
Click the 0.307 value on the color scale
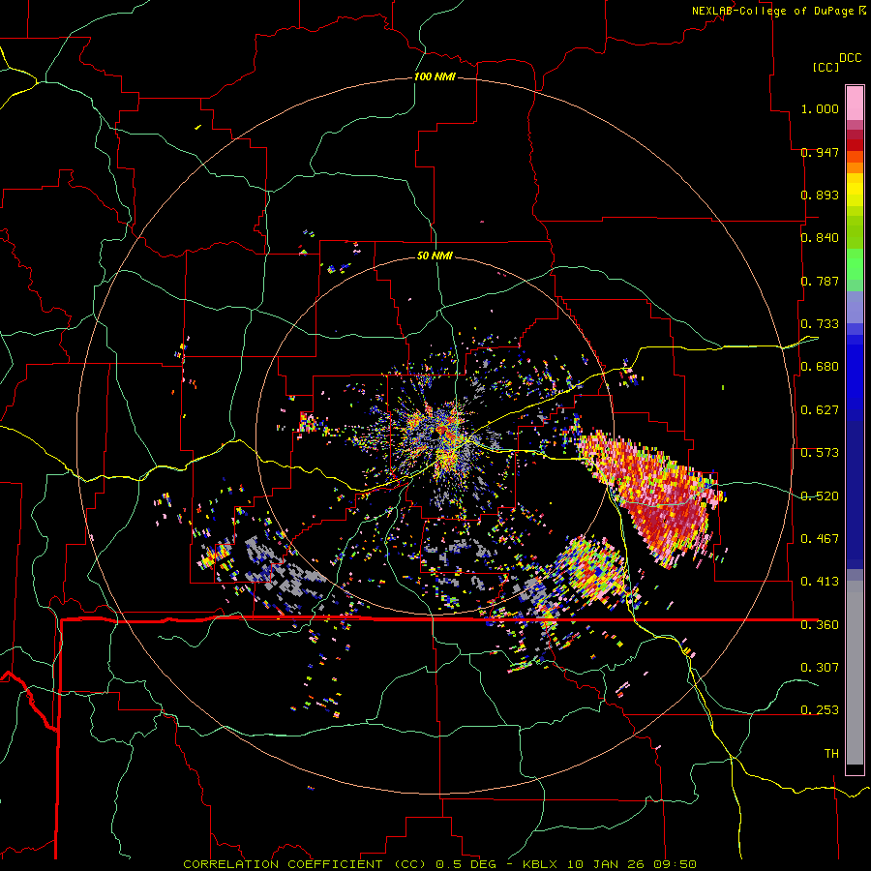pos(820,668)
